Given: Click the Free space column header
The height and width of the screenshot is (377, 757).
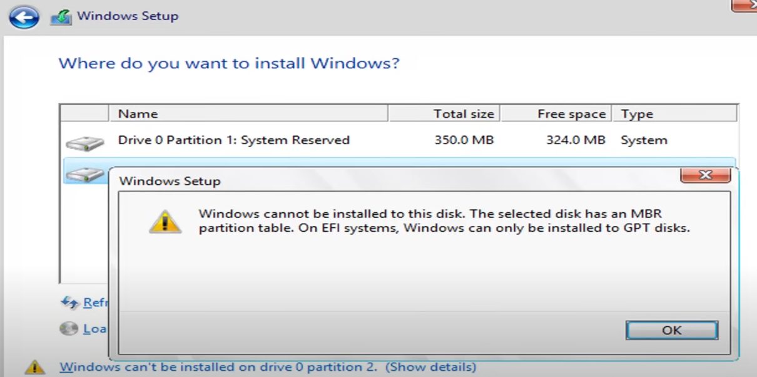Looking at the screenshot, I should coord(556,113).
